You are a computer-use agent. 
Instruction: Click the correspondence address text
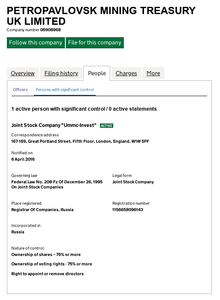pos(80,141)
